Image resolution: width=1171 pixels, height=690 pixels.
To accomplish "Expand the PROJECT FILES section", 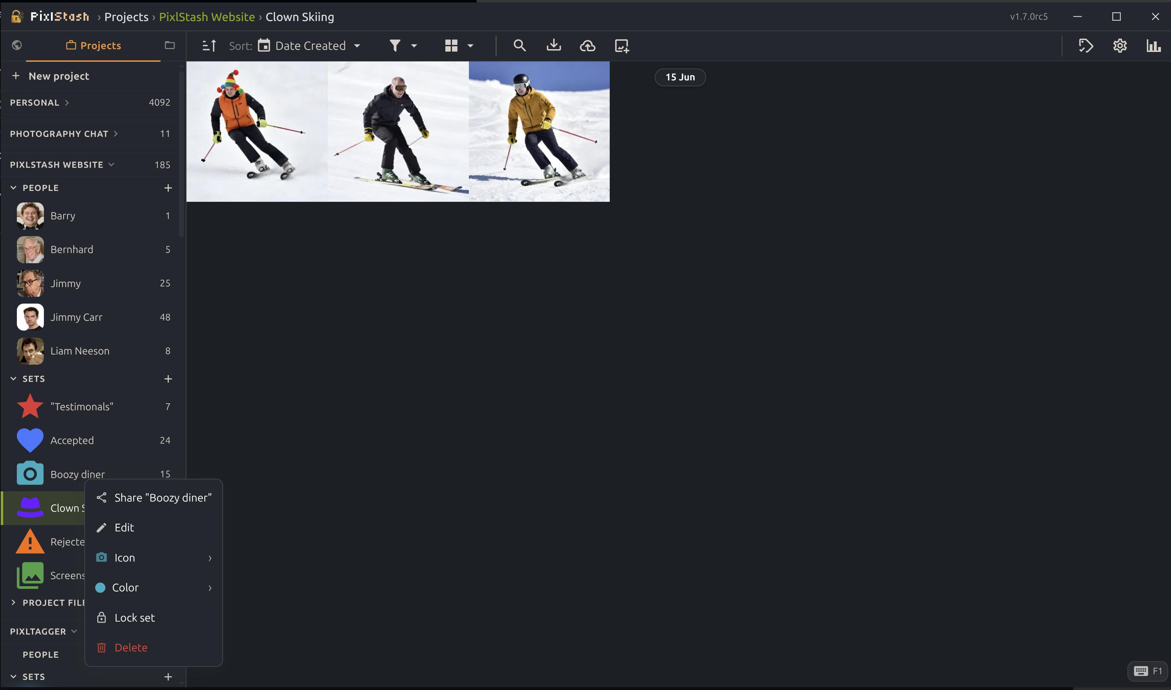I will tap(13, 603).
